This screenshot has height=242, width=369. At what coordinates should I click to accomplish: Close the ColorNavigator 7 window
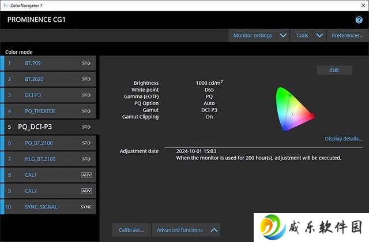(363, 5)
